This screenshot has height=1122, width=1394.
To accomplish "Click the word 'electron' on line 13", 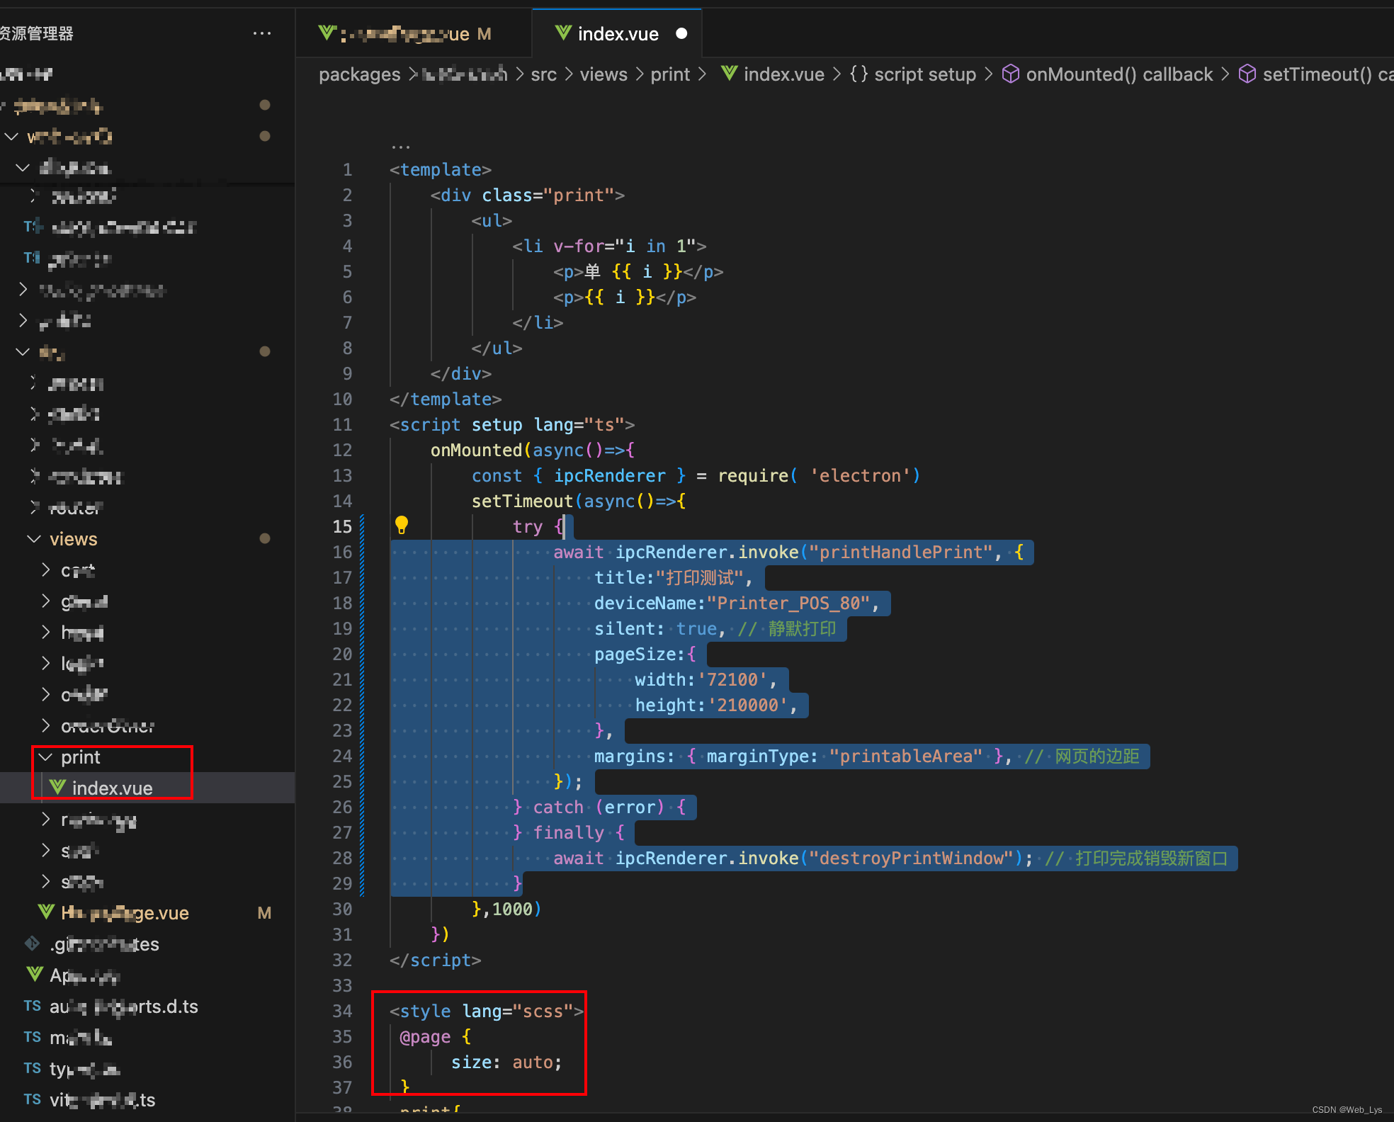I will pos(860,475).
